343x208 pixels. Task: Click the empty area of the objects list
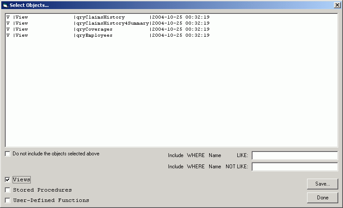171,95
